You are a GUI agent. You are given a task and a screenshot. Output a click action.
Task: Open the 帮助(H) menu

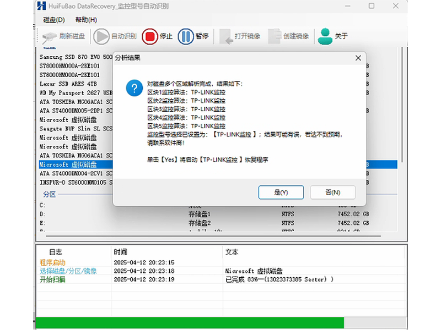(86, 20)
